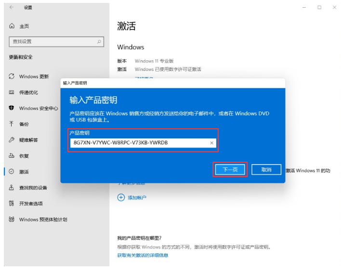The width and height of the screenshot is (341, 275).
Task: Select 激活 in the sidebar menu
Action: pyautogui.click(x=24, y=172)
